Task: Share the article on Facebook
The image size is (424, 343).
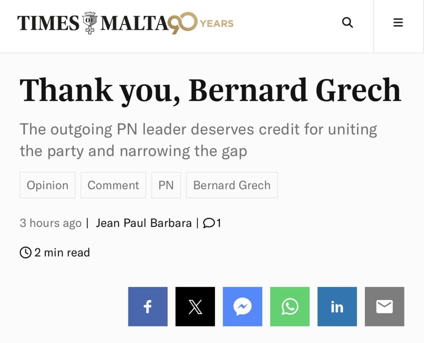Action: [148, 307]
